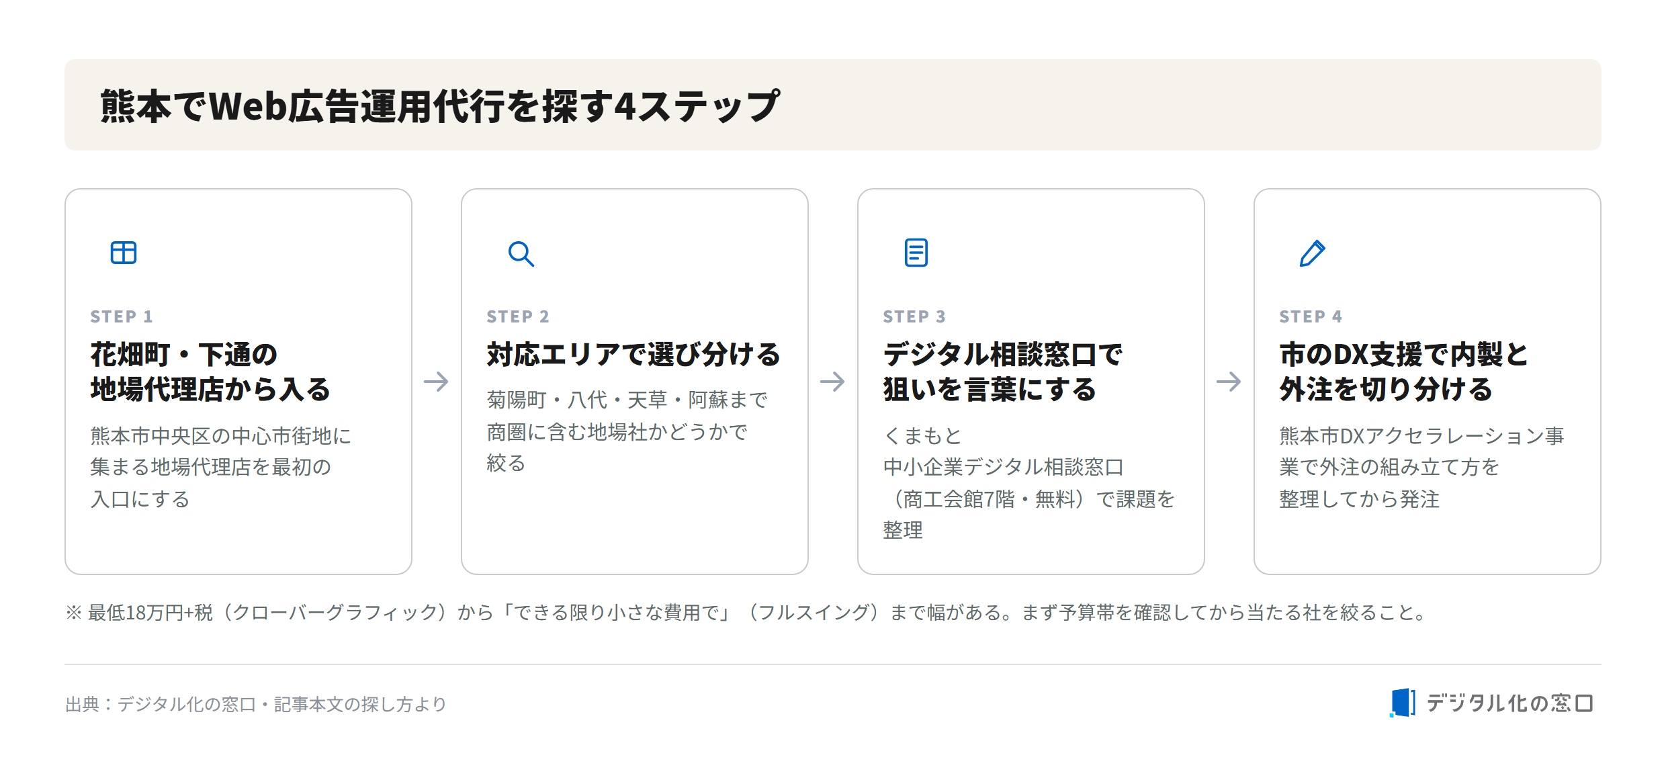Click the source text 出典：デジタル化の窓口
Screen dimensions: 1666x782
161,704
